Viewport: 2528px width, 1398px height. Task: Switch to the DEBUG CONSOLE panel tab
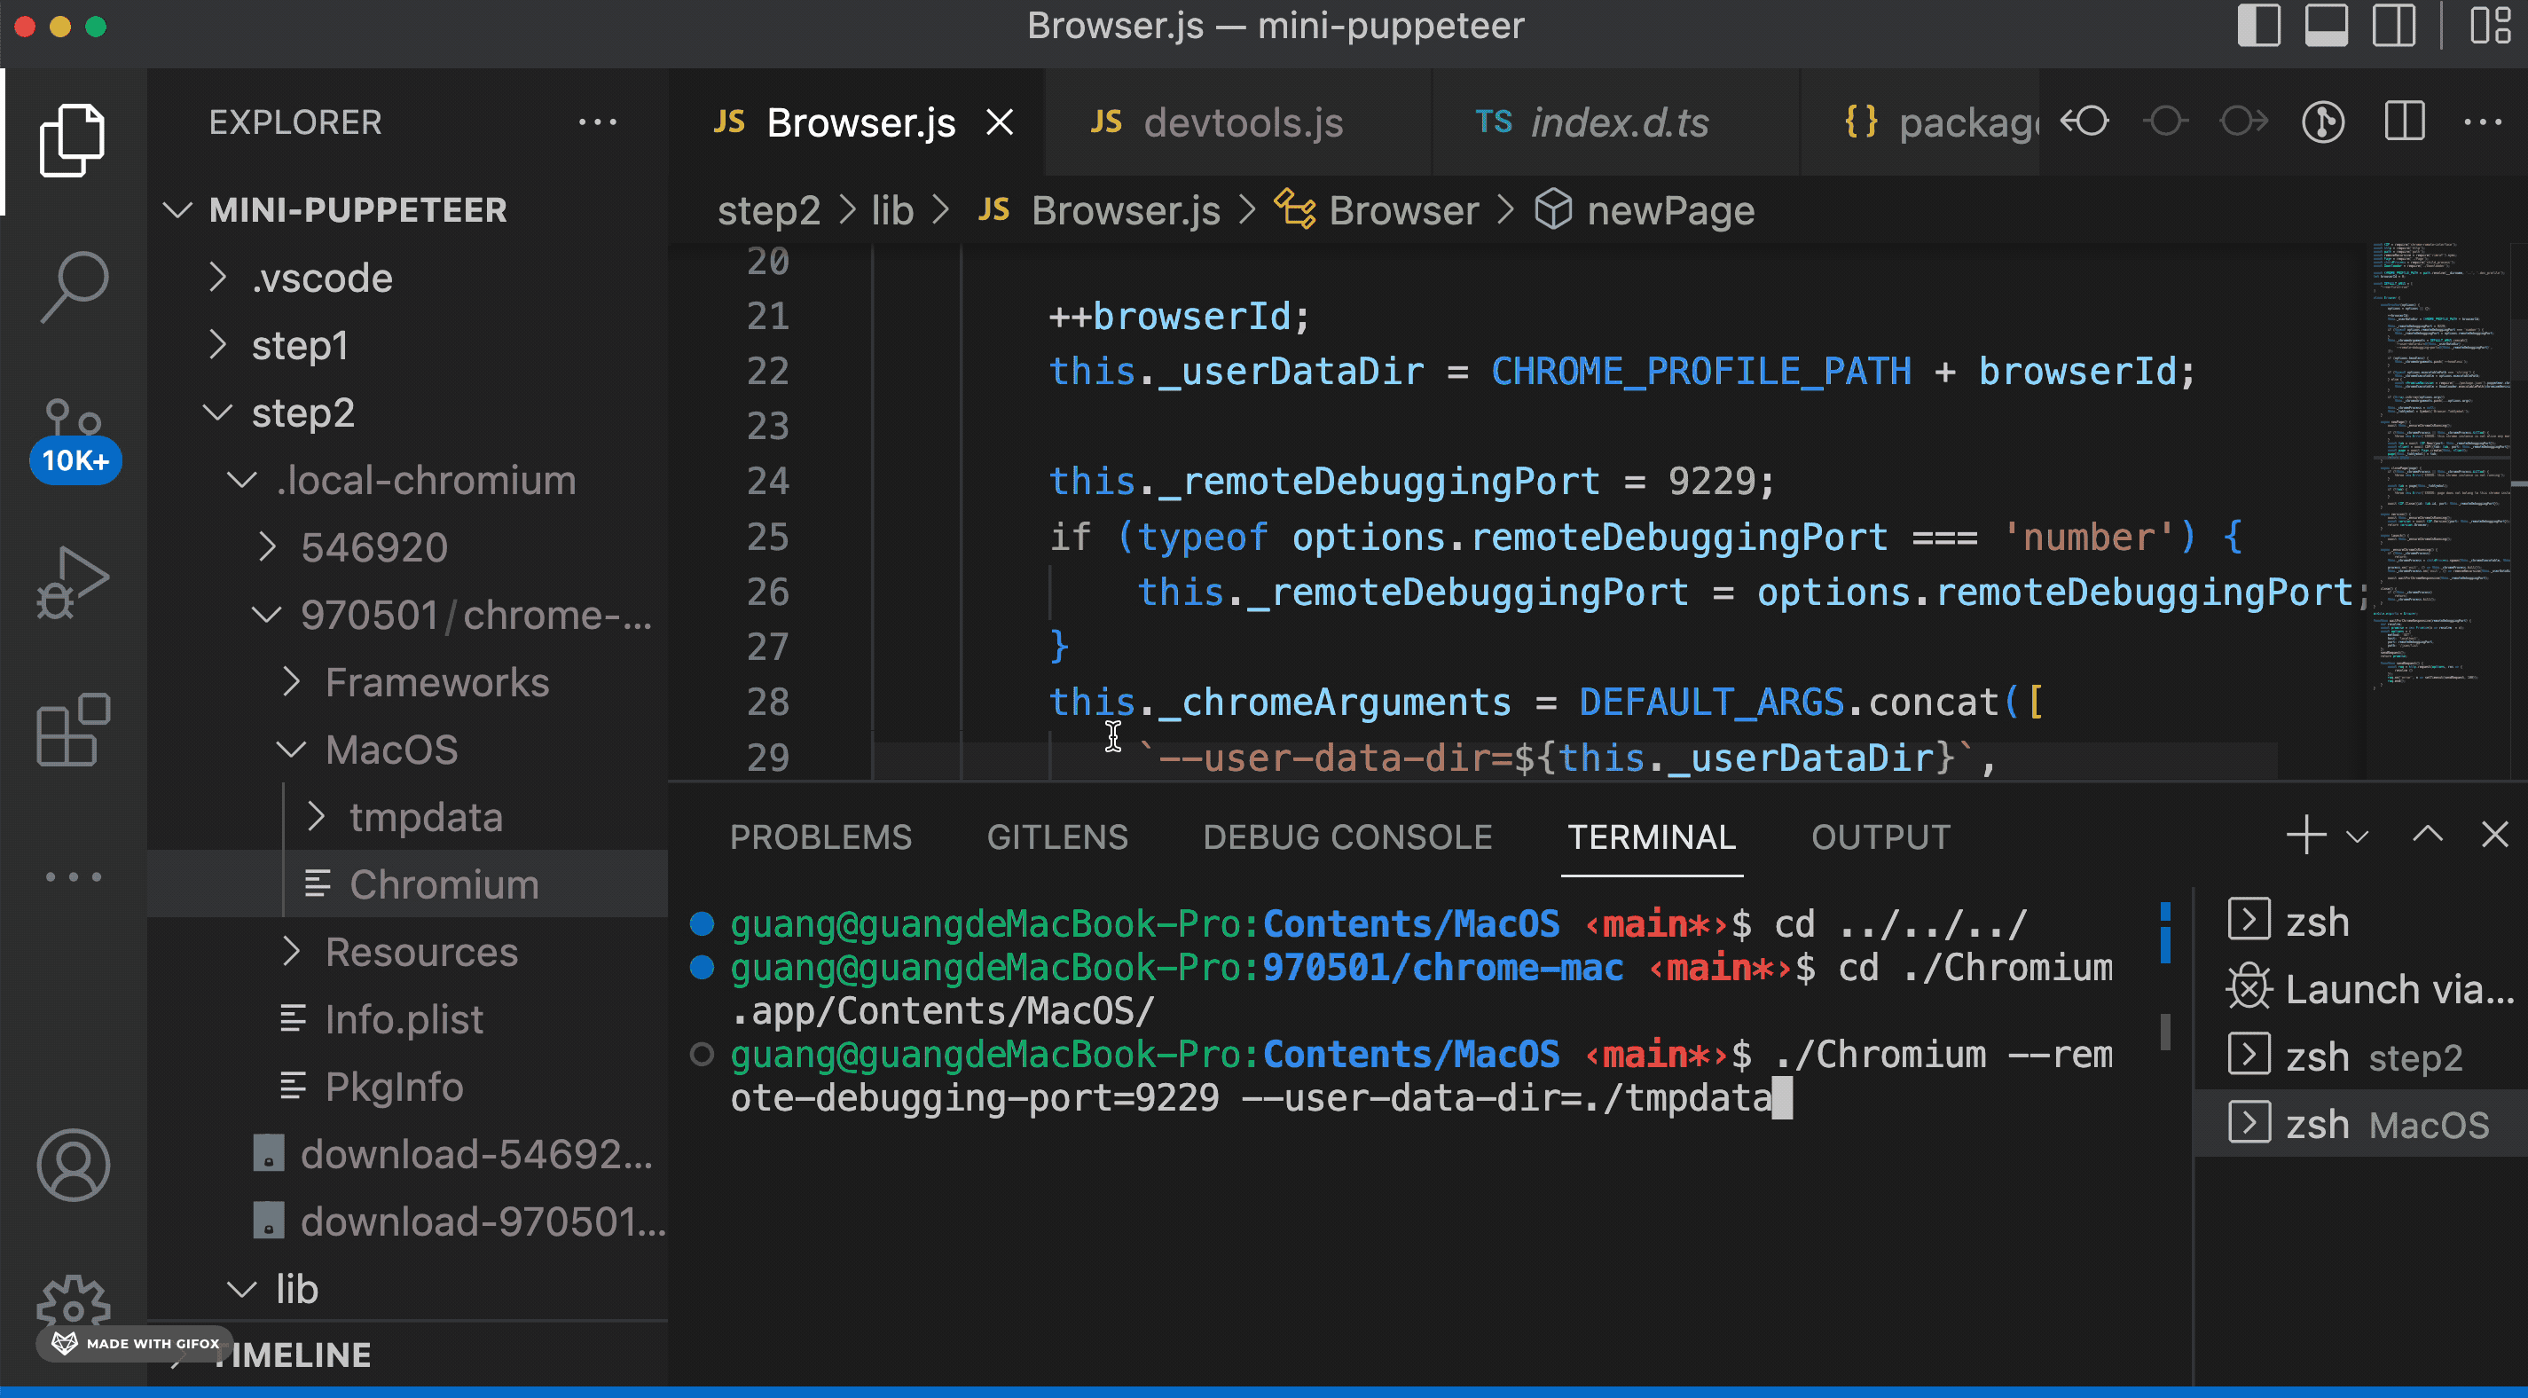coord(1346,837)
